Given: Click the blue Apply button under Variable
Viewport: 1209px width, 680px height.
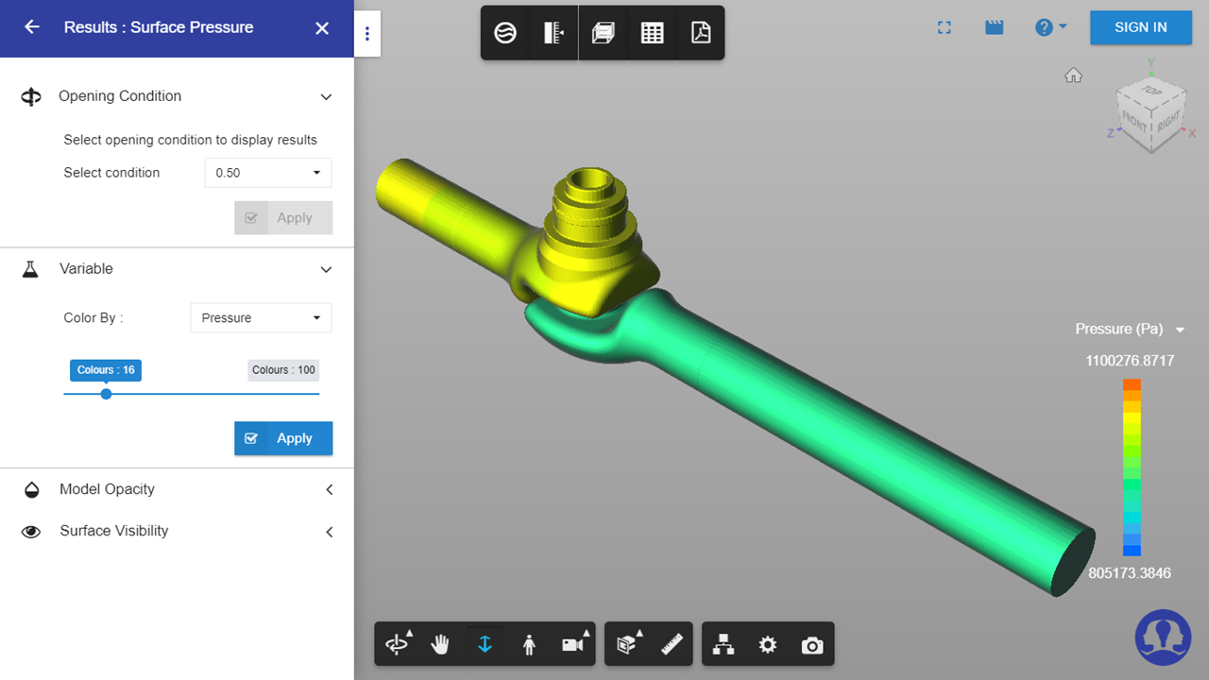Looking at the screenshot, I should pos(283,438).
